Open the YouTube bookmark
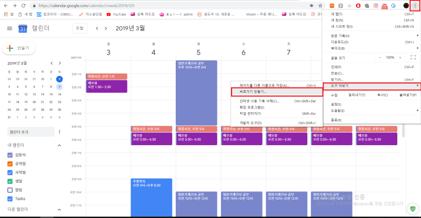421x218 pixels. click(116, 14)
